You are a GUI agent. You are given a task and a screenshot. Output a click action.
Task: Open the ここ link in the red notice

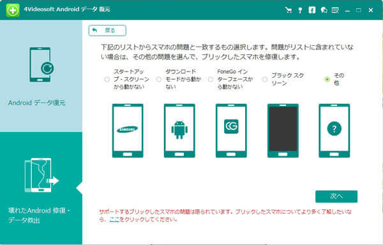[x=114, y=219]
